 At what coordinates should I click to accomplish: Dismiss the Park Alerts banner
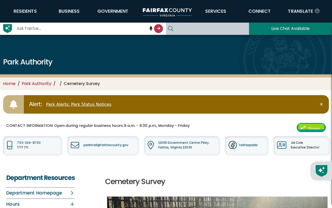[x=321, y=104]
